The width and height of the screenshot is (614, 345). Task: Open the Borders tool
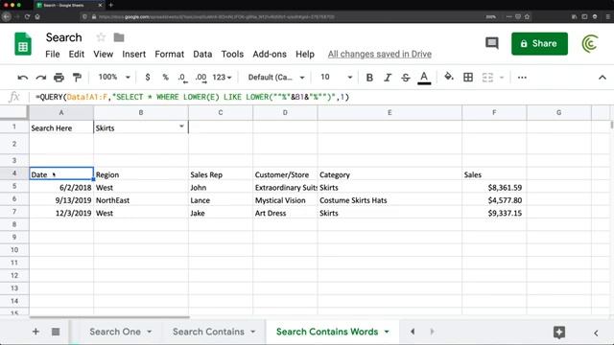click(468, 78)
